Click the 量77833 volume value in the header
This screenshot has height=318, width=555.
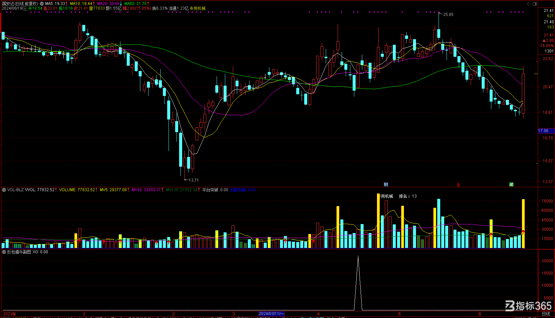click(x=97, y=8)
